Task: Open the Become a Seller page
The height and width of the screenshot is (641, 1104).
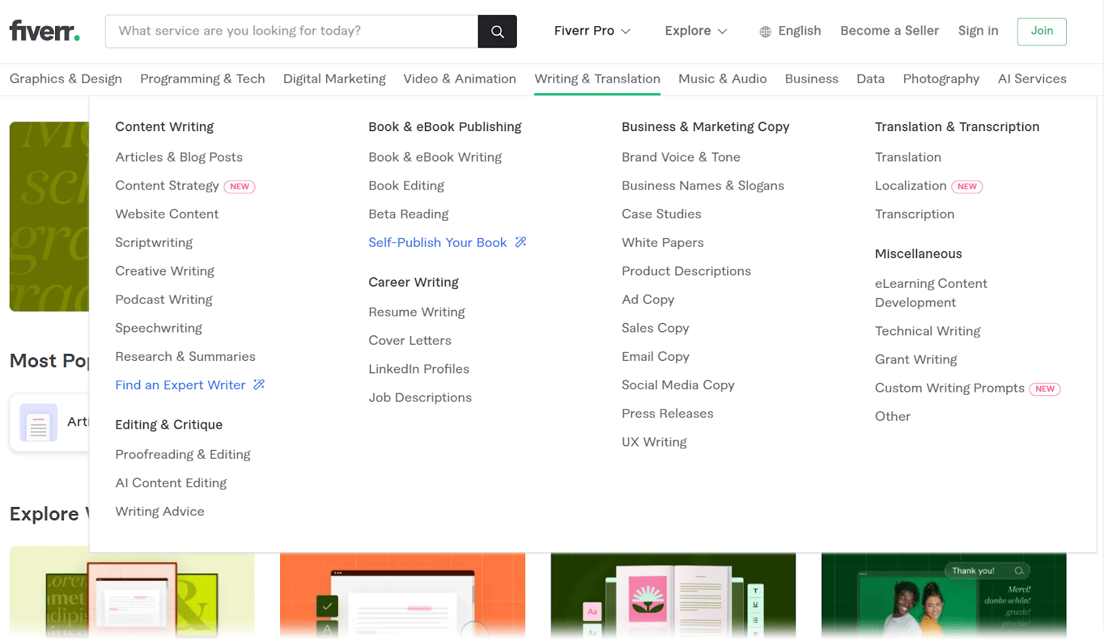Action: tap(889, 31)
